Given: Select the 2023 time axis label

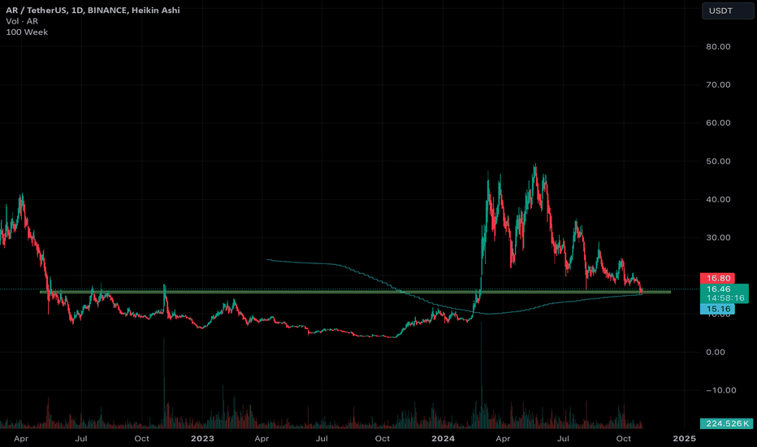Looking at the screenshot, I should coord(202,439).
